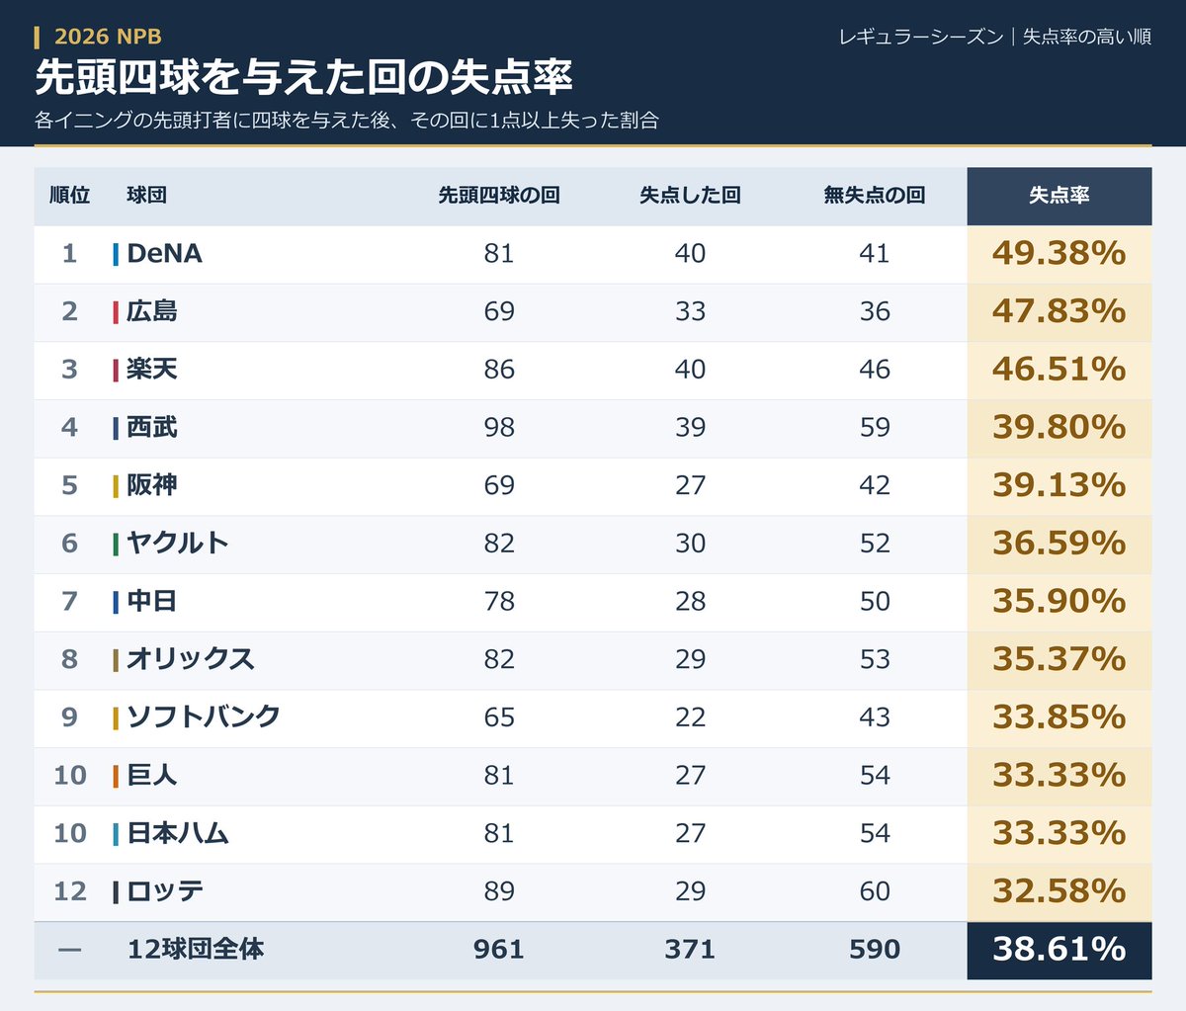
Task: Click the subtitle describing leadoff walk innings
Action: coord(346,121)
